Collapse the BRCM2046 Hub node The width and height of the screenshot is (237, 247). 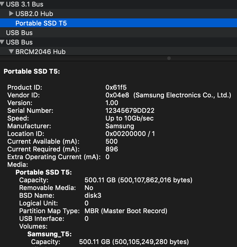tap(11, 52)
